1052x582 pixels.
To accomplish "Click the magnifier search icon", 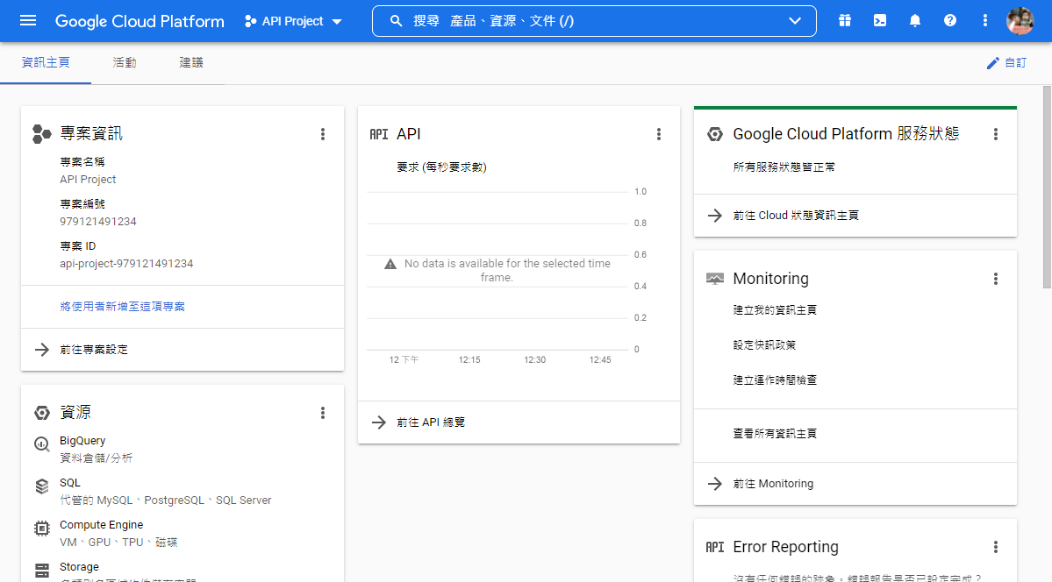I will (396, 21).
